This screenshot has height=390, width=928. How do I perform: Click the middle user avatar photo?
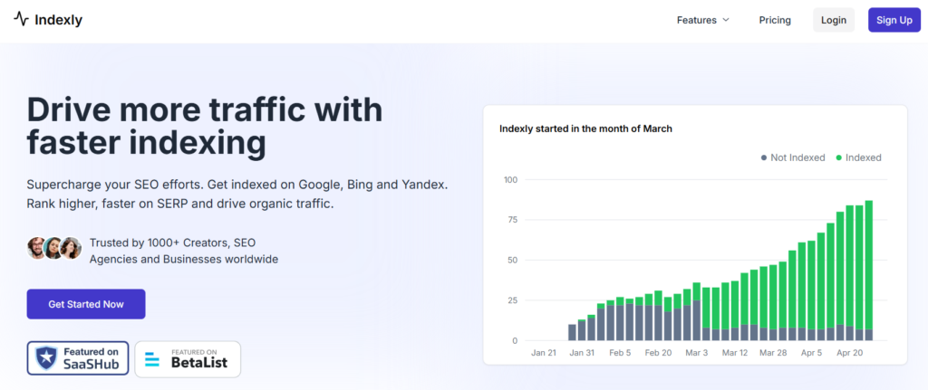(53, 248)
